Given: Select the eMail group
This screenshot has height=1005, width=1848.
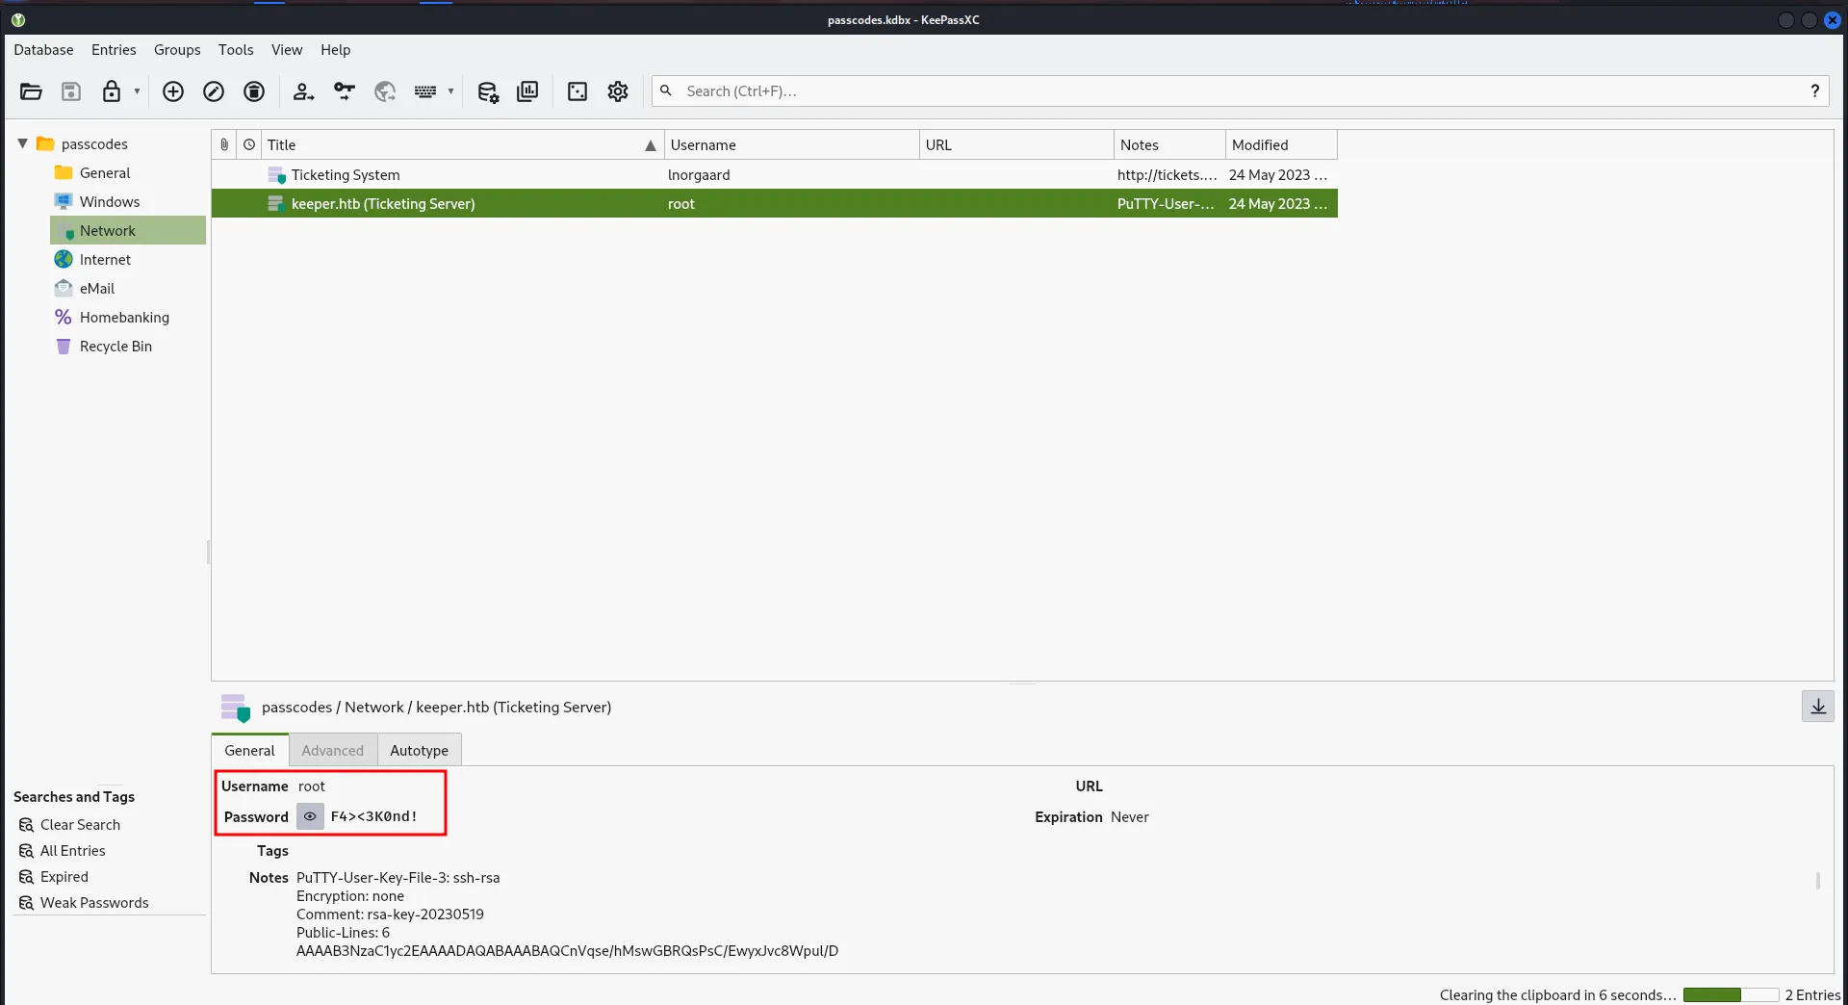Looking at the screenshot, I should click(97, 288).
